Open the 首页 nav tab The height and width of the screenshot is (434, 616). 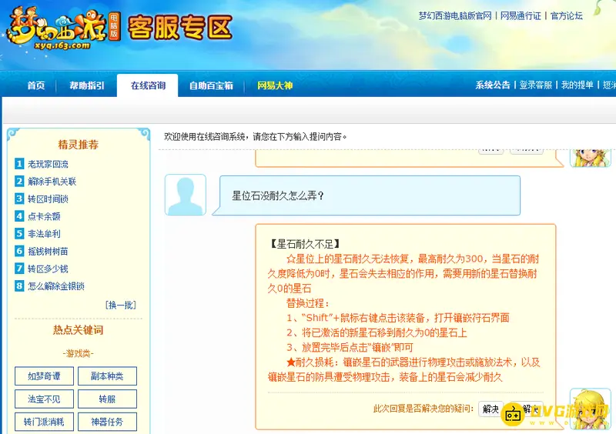coord(35,85)
